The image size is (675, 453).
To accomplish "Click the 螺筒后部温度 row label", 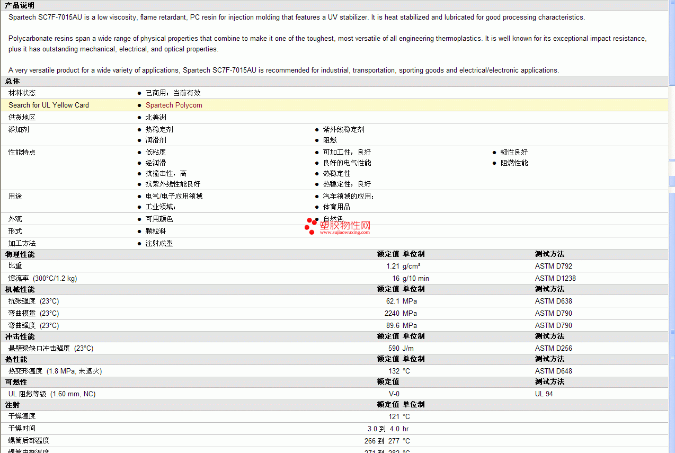I will point(29,440).
